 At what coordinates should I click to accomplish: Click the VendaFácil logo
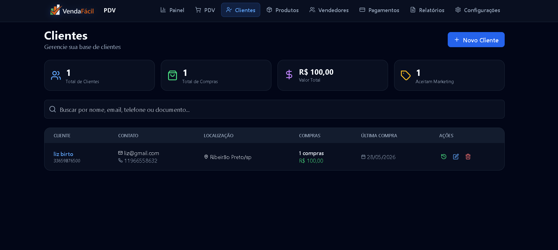coord(72,10)
